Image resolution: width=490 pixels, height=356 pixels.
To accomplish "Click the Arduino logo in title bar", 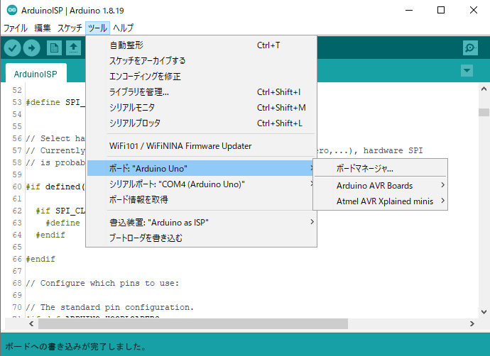I will click(x=9, y=10).
